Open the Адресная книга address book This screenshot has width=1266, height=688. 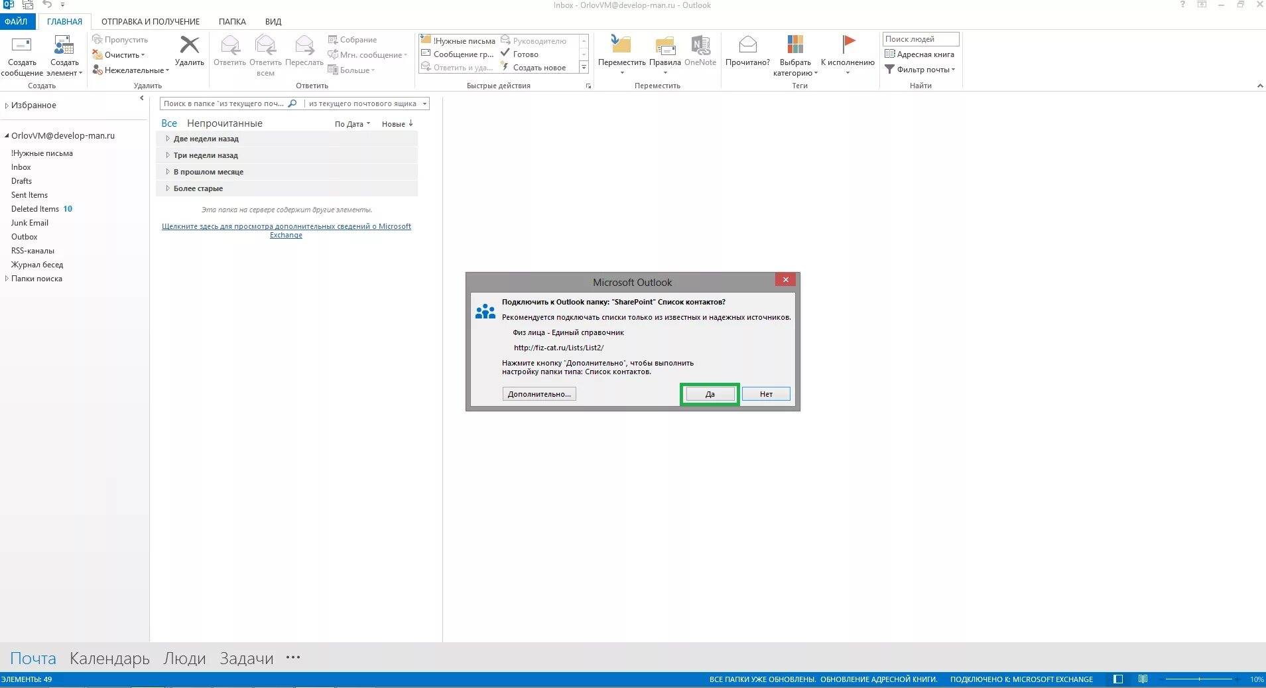(x=920, y=54)
